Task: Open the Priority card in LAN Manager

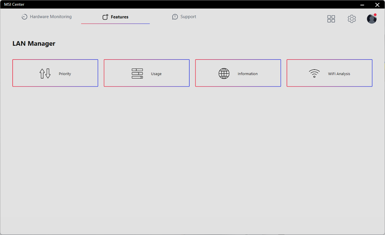Action: [55, 73]
